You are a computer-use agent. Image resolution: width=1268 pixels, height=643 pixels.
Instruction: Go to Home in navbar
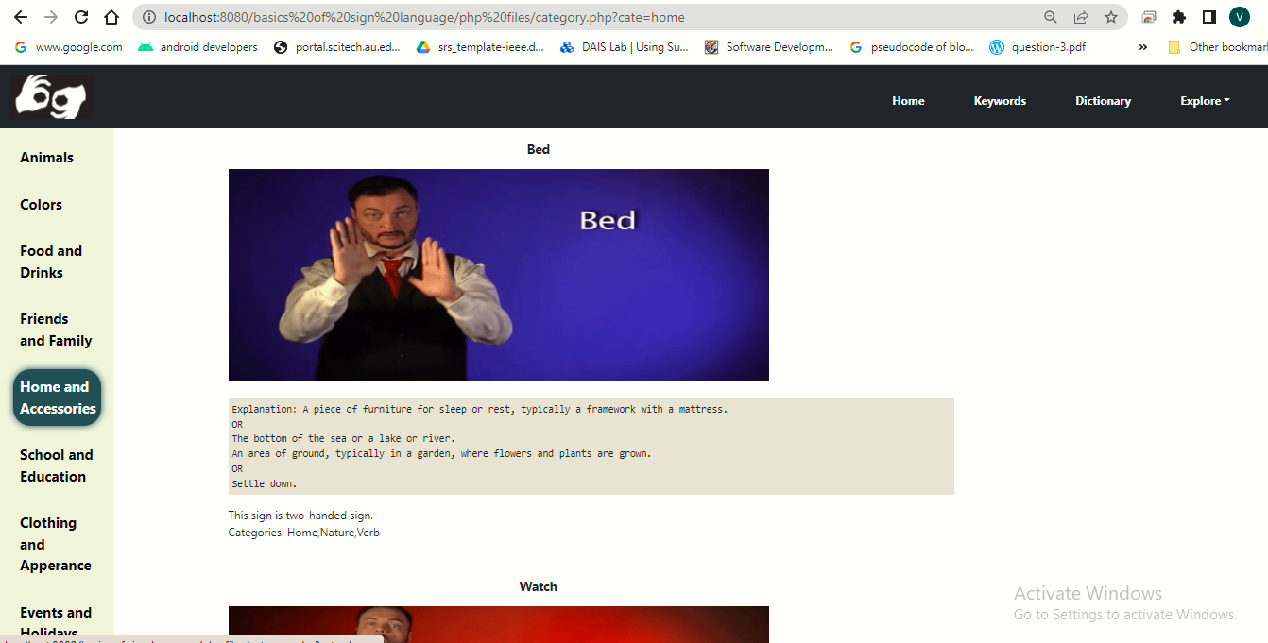click(908, 101)
